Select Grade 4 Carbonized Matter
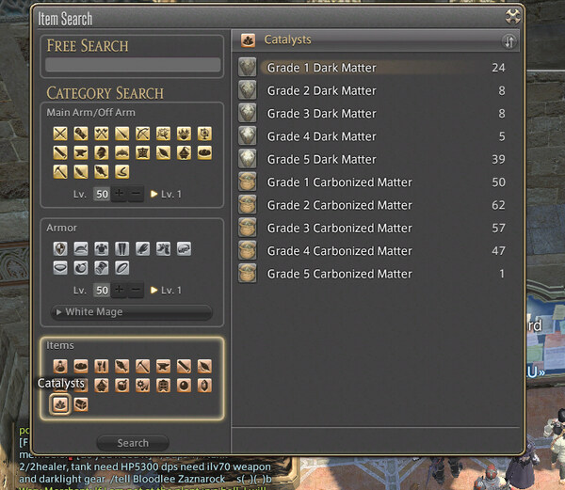The width and height of the screenshot is (565, 490). click(x=373, y=251)
